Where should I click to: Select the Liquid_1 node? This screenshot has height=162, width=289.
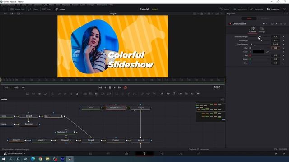tap(41, 140)
